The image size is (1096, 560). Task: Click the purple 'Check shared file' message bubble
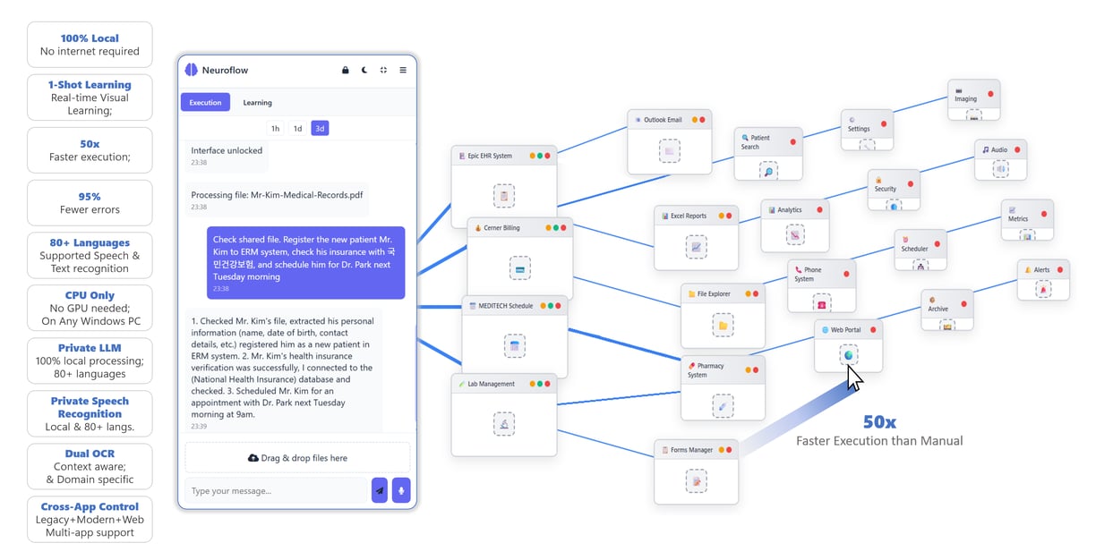tap(305, 263)
